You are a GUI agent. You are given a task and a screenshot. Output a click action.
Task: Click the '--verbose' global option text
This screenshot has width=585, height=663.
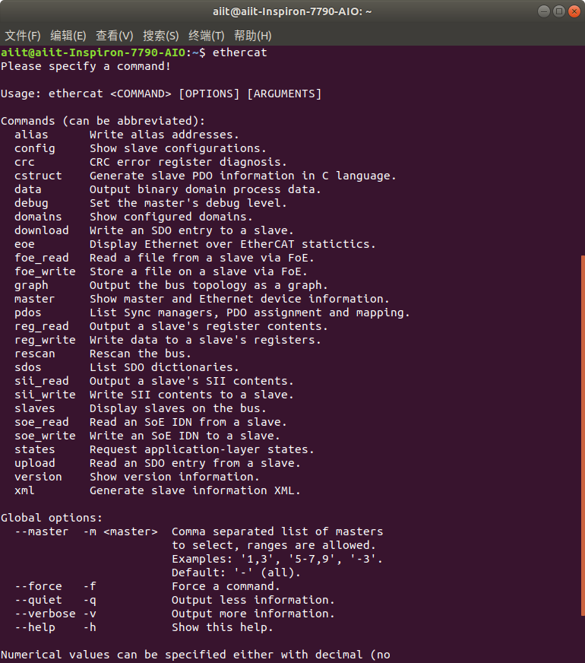click(x=45, y=614)
